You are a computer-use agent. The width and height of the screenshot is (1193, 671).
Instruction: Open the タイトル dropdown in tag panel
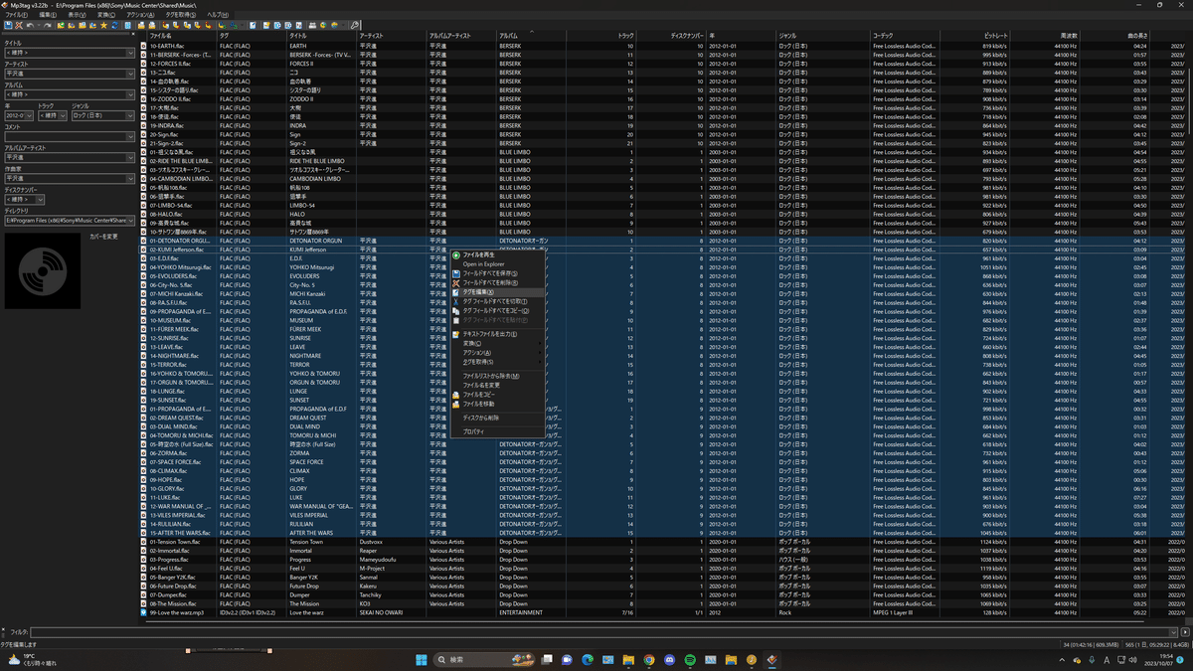130,53
